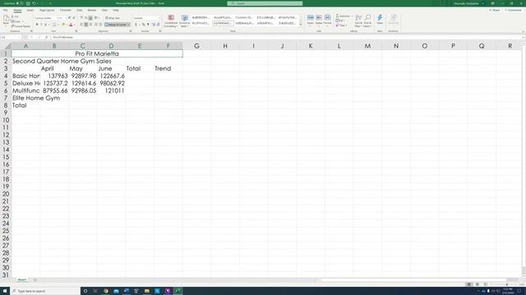Viewport: 526px width, 295px height.
Task: Select cell Second Quarter Home Gym Sales
Action: pyautogui.click(x=62, y=61)
